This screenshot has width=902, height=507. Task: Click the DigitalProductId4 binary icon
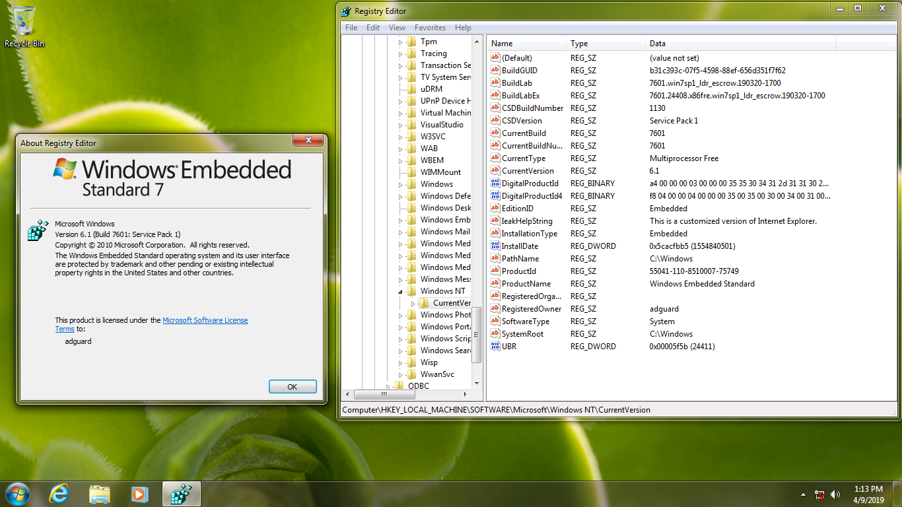(495, 196)
